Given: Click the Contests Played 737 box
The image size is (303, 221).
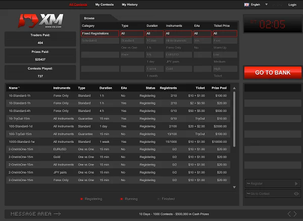Looking at the screenshot, I should click(40, 72).
